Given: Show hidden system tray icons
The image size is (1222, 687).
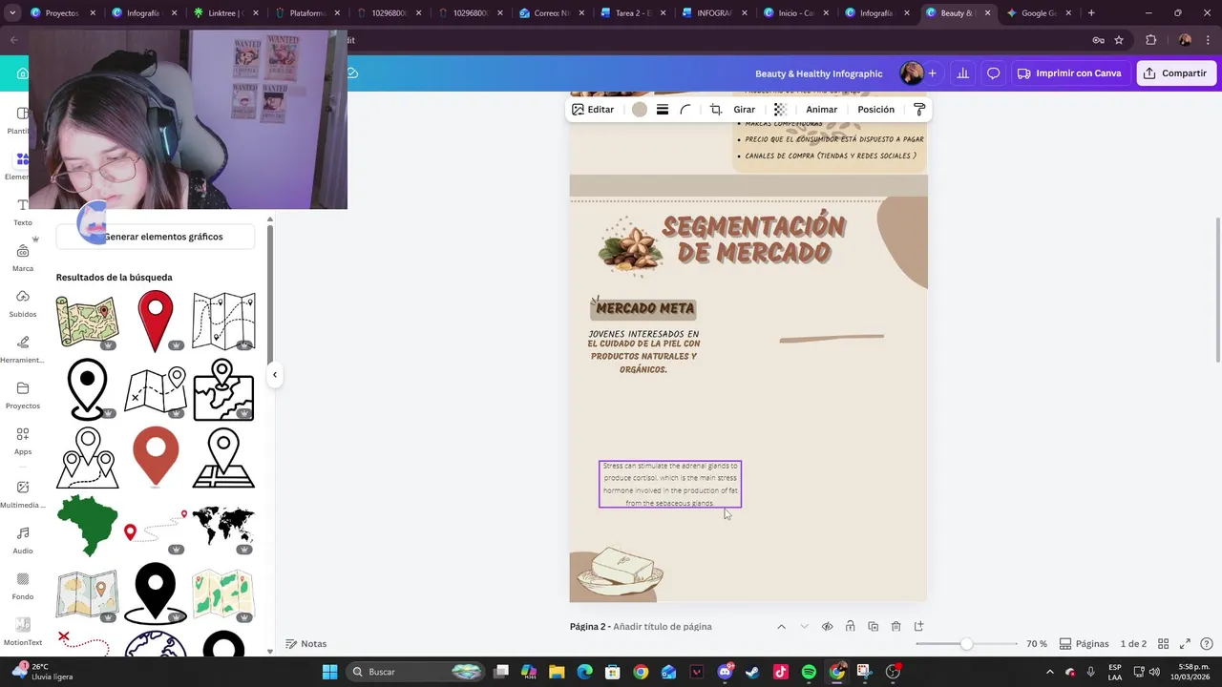Looking at the screenshot, I should pyautogui.click(x=1050, y=672).
